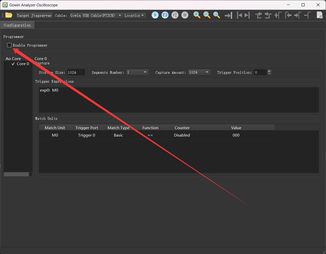Viewport: 326px width, 254px height.
Task: Increase Trigger Position with up arrow
Action: coord(269,71)
